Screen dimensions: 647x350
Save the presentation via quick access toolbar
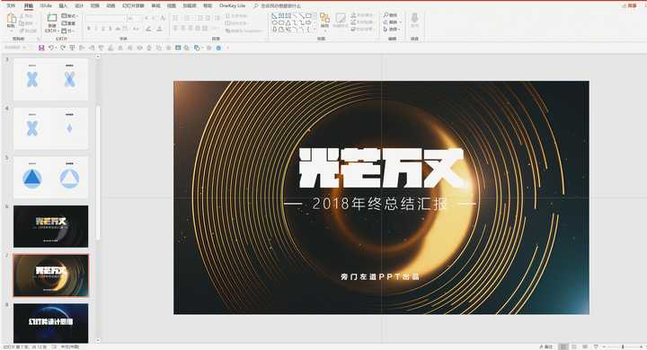[x=41, y=48]
